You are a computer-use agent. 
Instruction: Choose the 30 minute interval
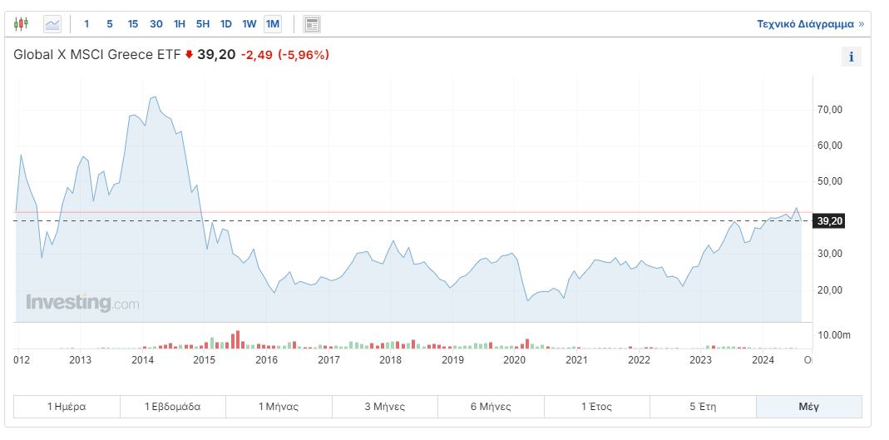pos(156,24)
